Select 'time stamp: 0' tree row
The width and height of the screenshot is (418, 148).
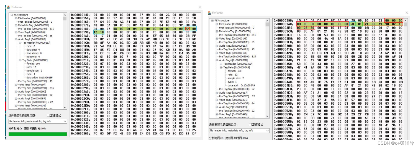(34, 53)
